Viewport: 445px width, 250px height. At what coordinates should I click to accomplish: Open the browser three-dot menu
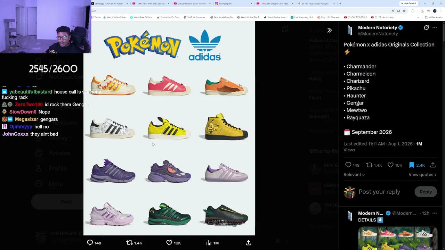[x=441, y=11]
